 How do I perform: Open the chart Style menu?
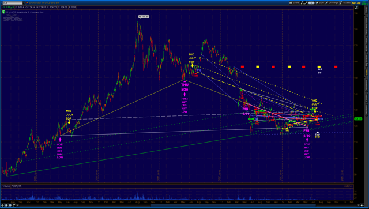[x=320, y=3]
